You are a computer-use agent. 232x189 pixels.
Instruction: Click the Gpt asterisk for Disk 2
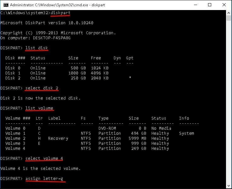click(130, 78)
